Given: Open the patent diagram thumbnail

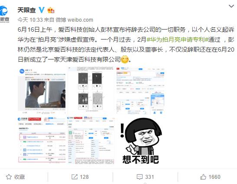Looking at the screenshot, I should (91, 90).
